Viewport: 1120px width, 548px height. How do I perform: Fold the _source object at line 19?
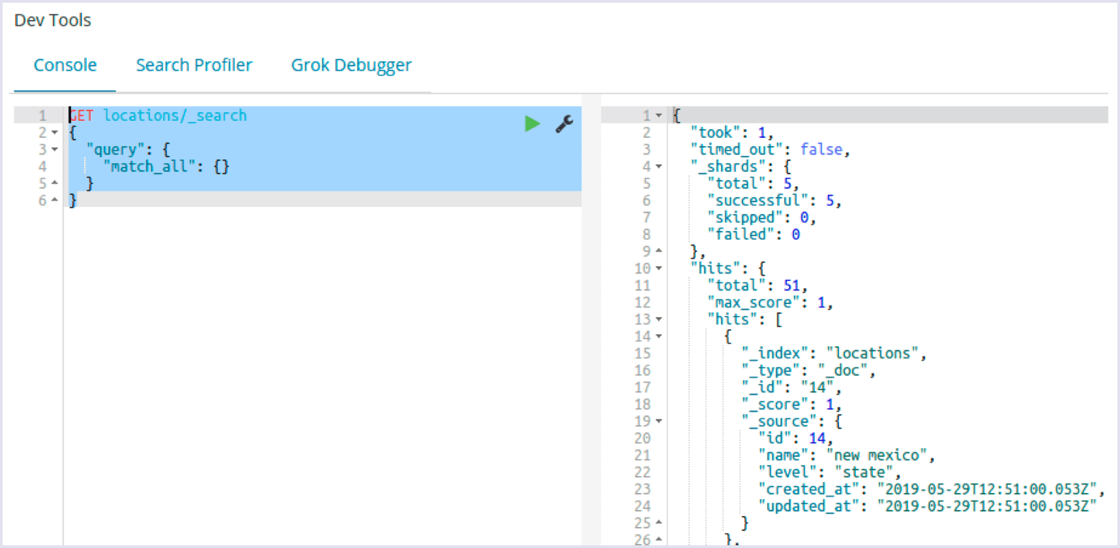[x=658, y=421]
